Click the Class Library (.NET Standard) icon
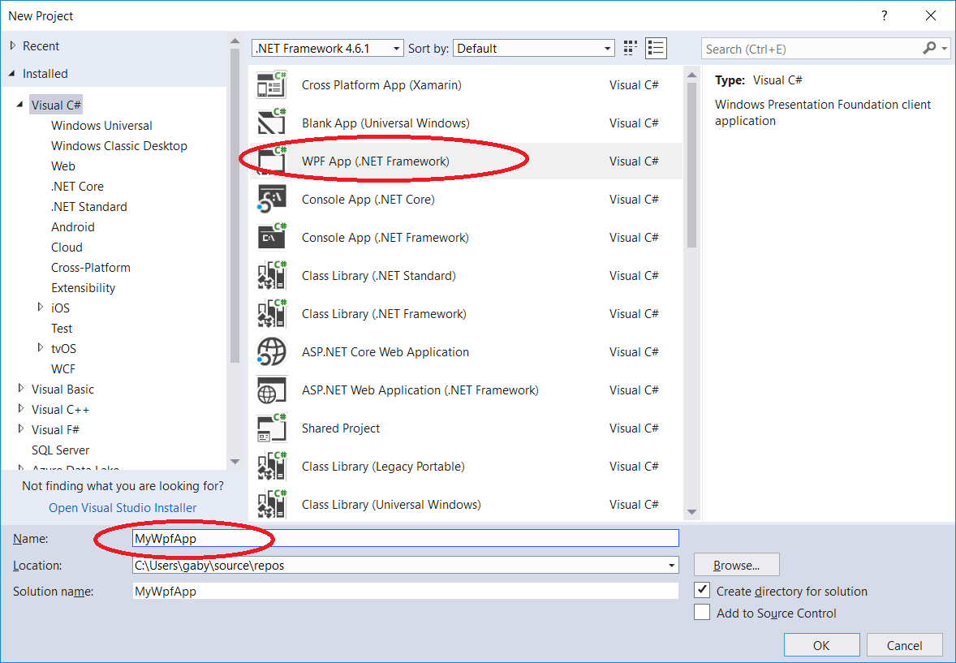 [271, 276]
